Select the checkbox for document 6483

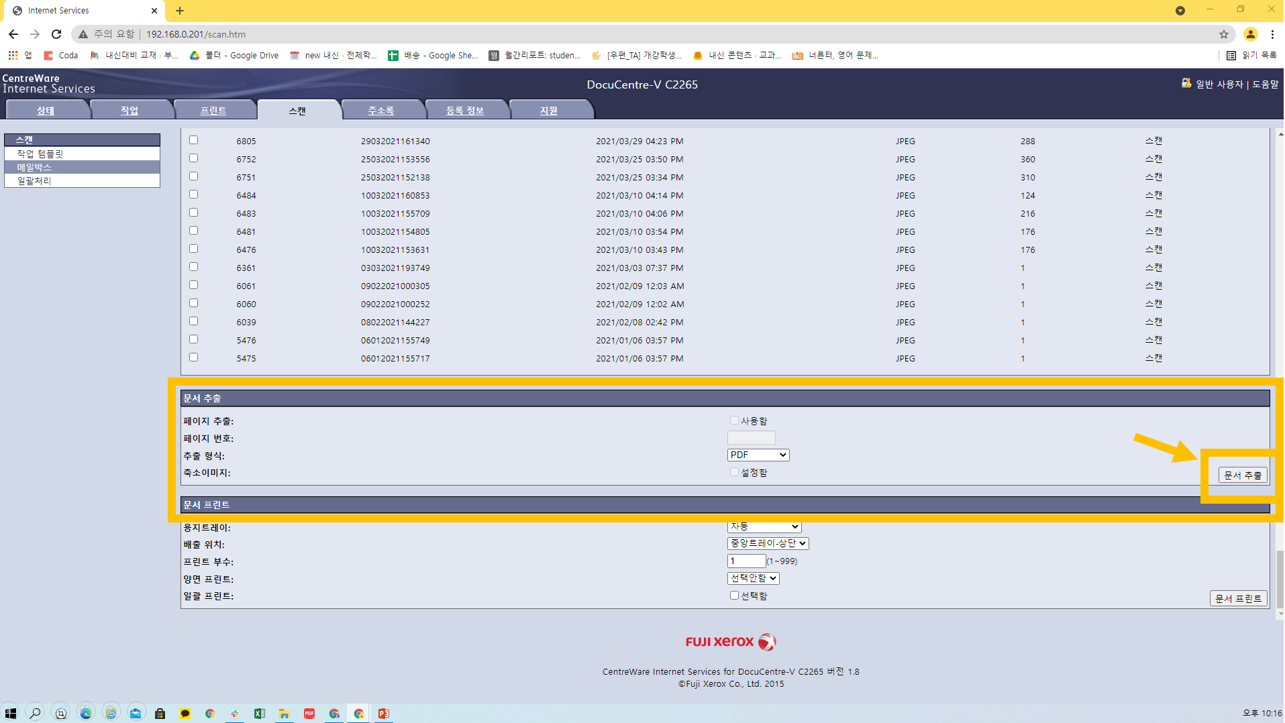tap(193, 213)
